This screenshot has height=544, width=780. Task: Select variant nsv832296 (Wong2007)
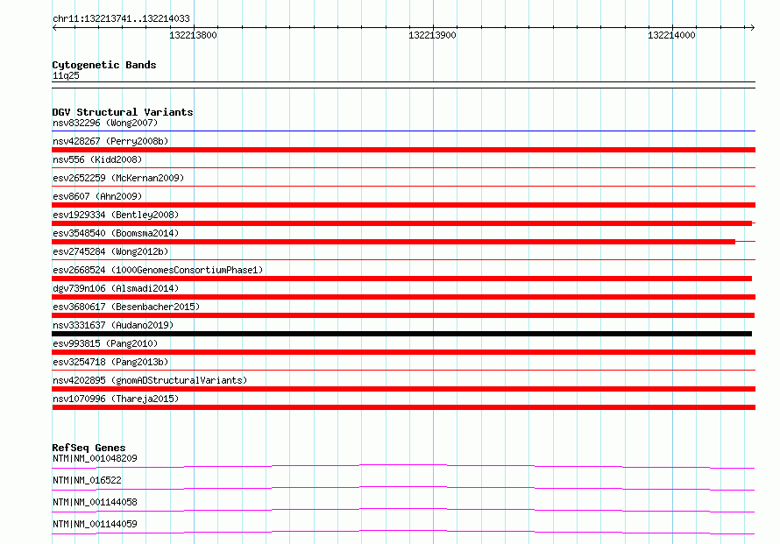click(105, 123)
